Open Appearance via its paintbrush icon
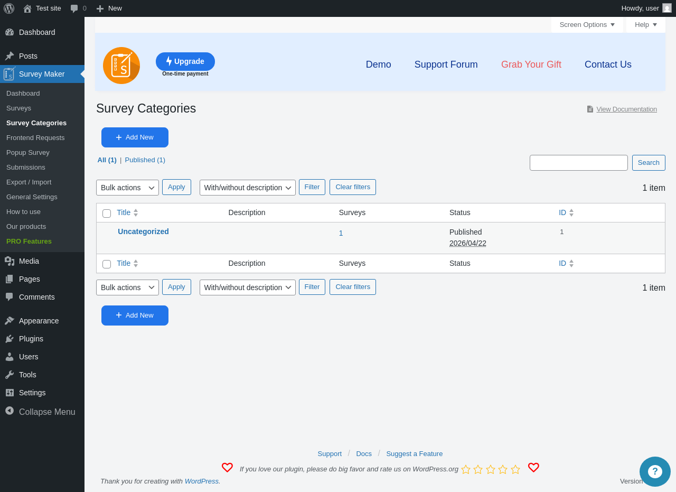676x492 pixels. click(10, 321)
